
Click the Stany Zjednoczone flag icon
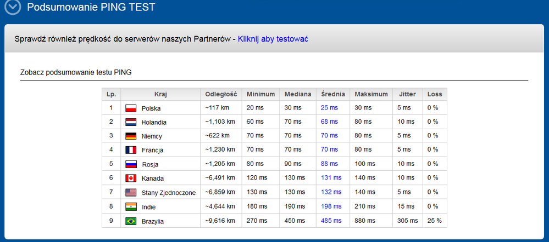coord(131,192)
